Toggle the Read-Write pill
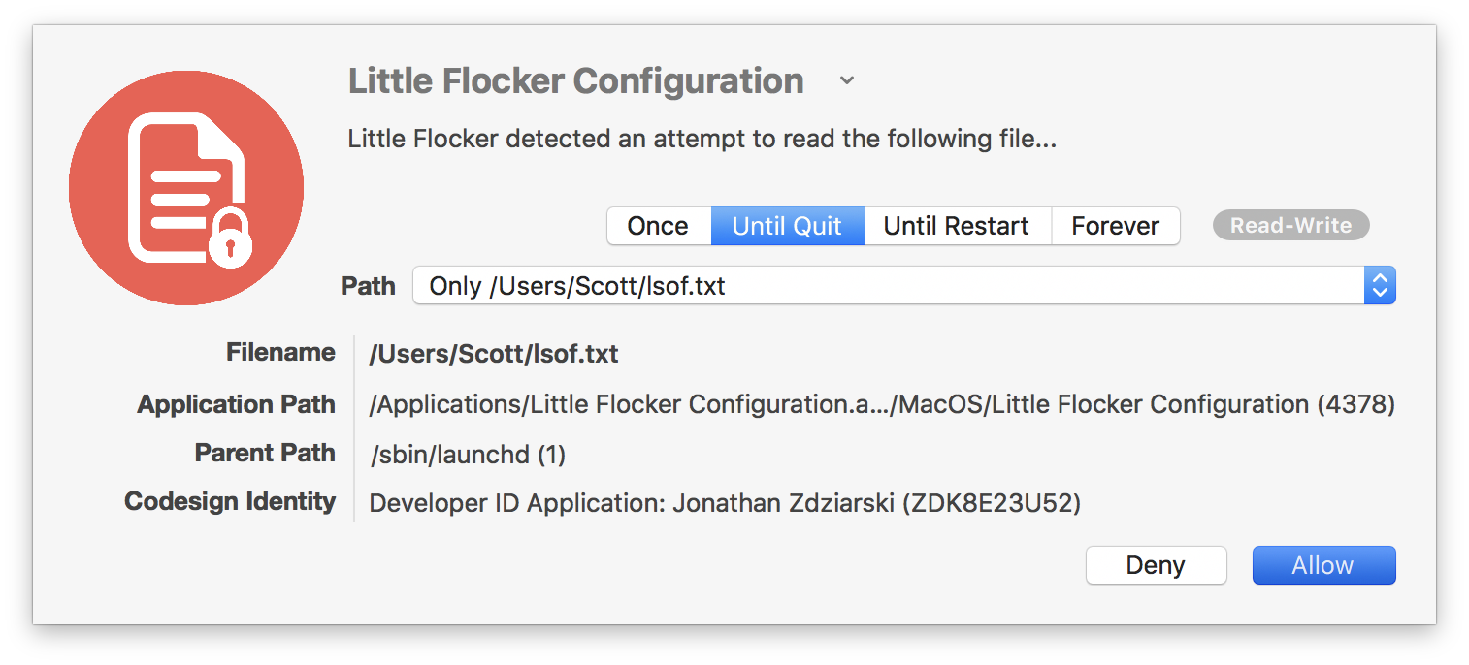1469x665 pixels. coord(1290,226)
